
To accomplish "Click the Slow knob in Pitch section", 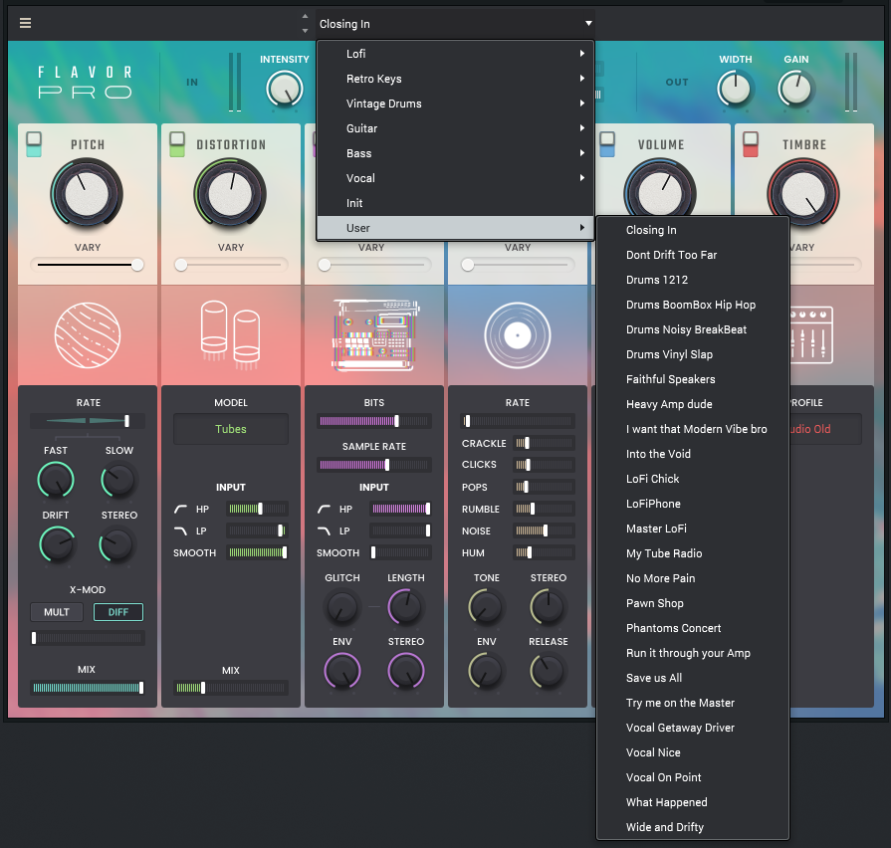I will click(x=118, y=480).
